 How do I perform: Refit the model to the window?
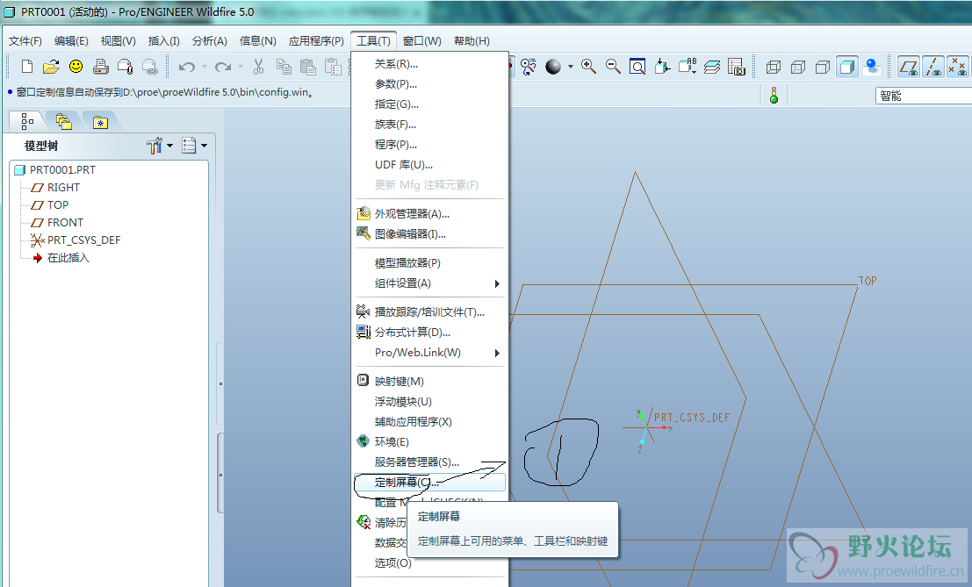pos(637,67)
